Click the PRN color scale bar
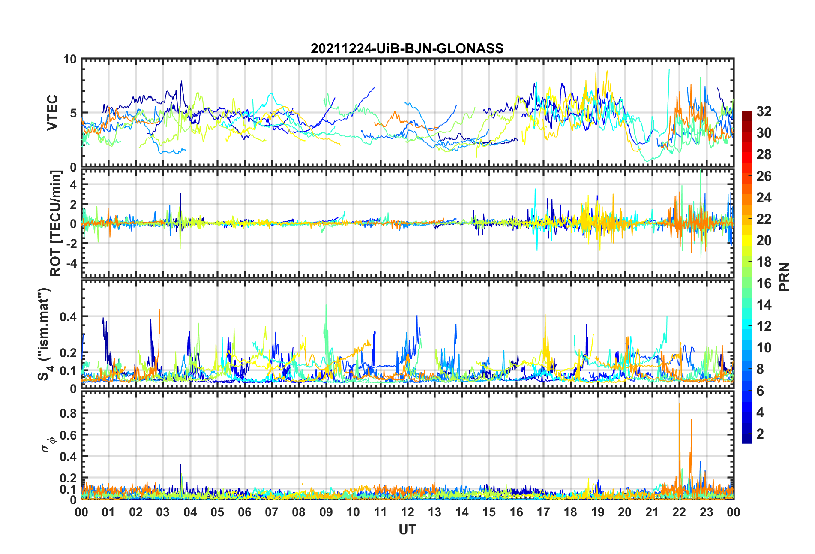815x554 pixels. [747, 277]
